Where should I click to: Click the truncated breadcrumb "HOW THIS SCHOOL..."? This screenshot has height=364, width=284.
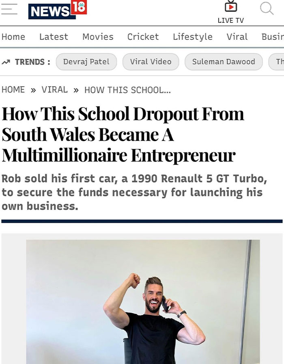click(x=127, y=90)
